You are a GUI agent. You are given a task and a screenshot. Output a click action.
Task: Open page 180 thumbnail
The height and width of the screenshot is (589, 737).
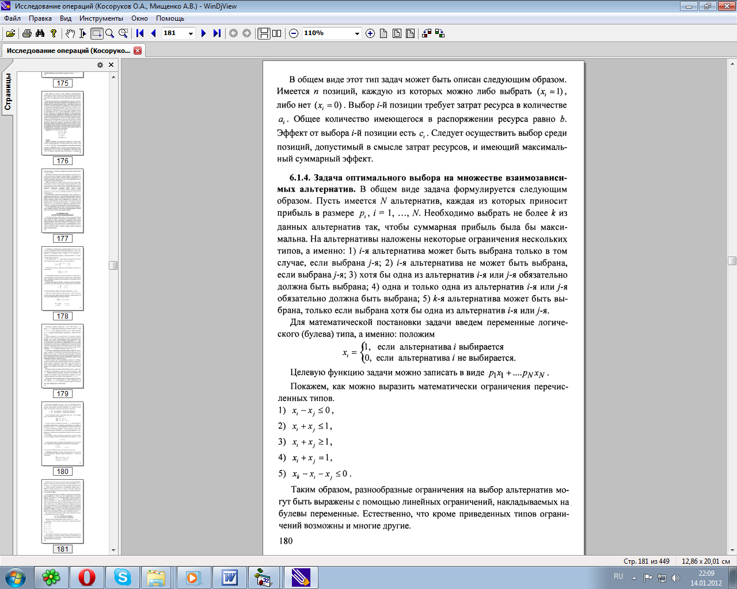tap(63, 434)
